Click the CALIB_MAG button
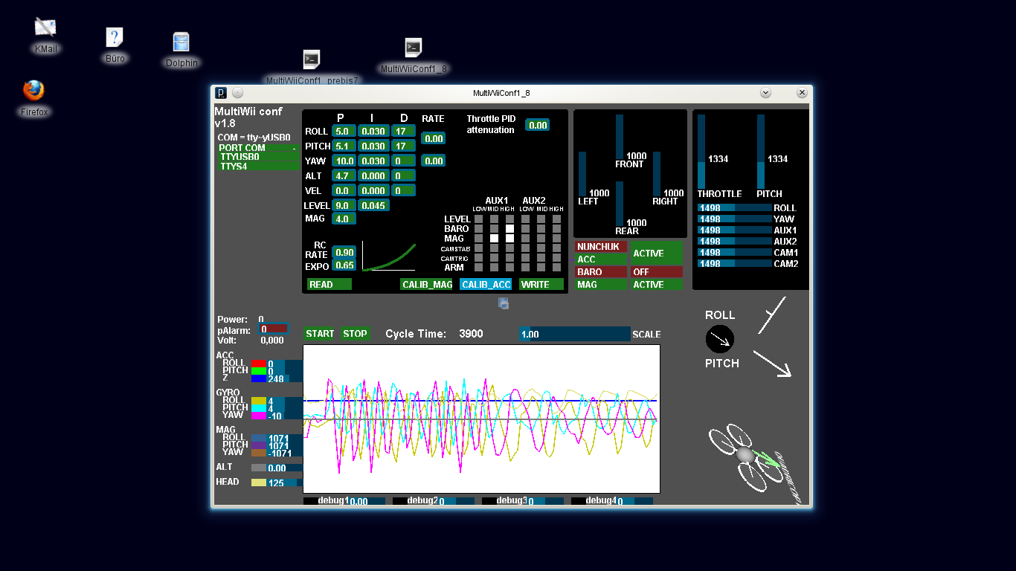Viewport: 1016px width, 571px height. (x=426, y=285)
